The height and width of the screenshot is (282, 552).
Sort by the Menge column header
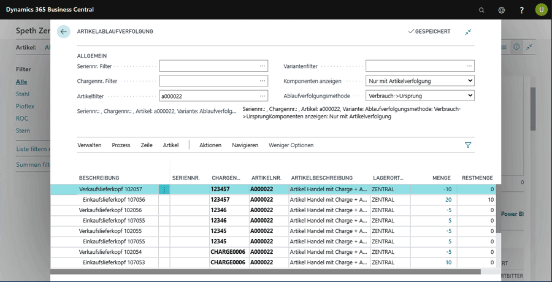[x=442, y=178]
